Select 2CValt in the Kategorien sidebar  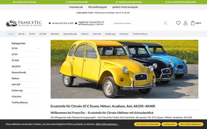15,60
